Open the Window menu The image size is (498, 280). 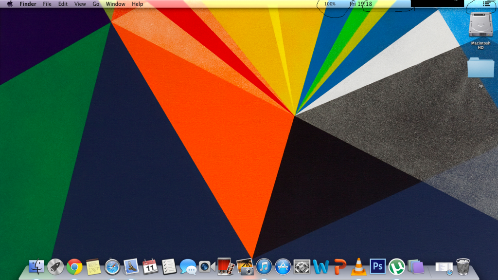(x=115, y=4)
